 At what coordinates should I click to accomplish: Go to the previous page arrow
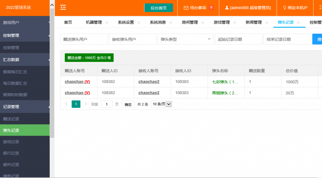(x=66, y=104)
